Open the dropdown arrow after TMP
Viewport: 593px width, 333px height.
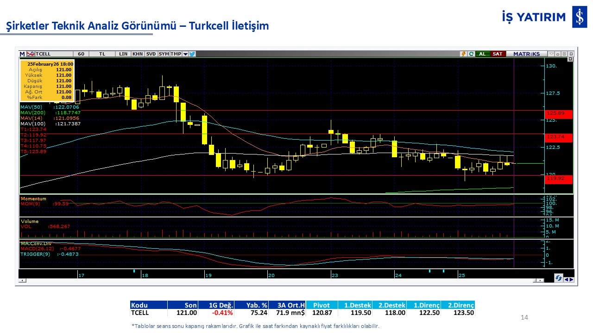coord(185,54)
